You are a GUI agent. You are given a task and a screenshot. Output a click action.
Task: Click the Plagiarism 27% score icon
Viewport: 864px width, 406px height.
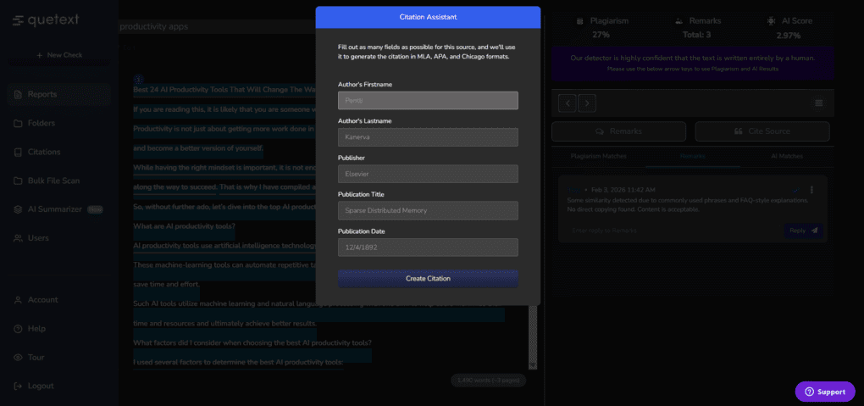pos(579,21)
